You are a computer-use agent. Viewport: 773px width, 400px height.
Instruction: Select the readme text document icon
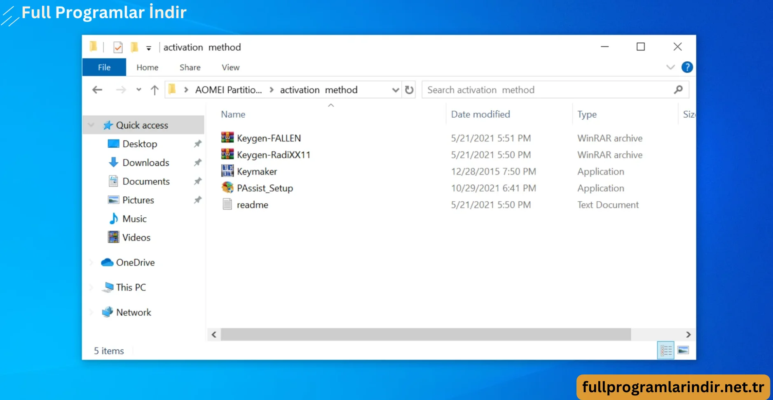pyautogui.click(x=227, y=204)
